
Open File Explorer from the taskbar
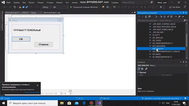62,103
